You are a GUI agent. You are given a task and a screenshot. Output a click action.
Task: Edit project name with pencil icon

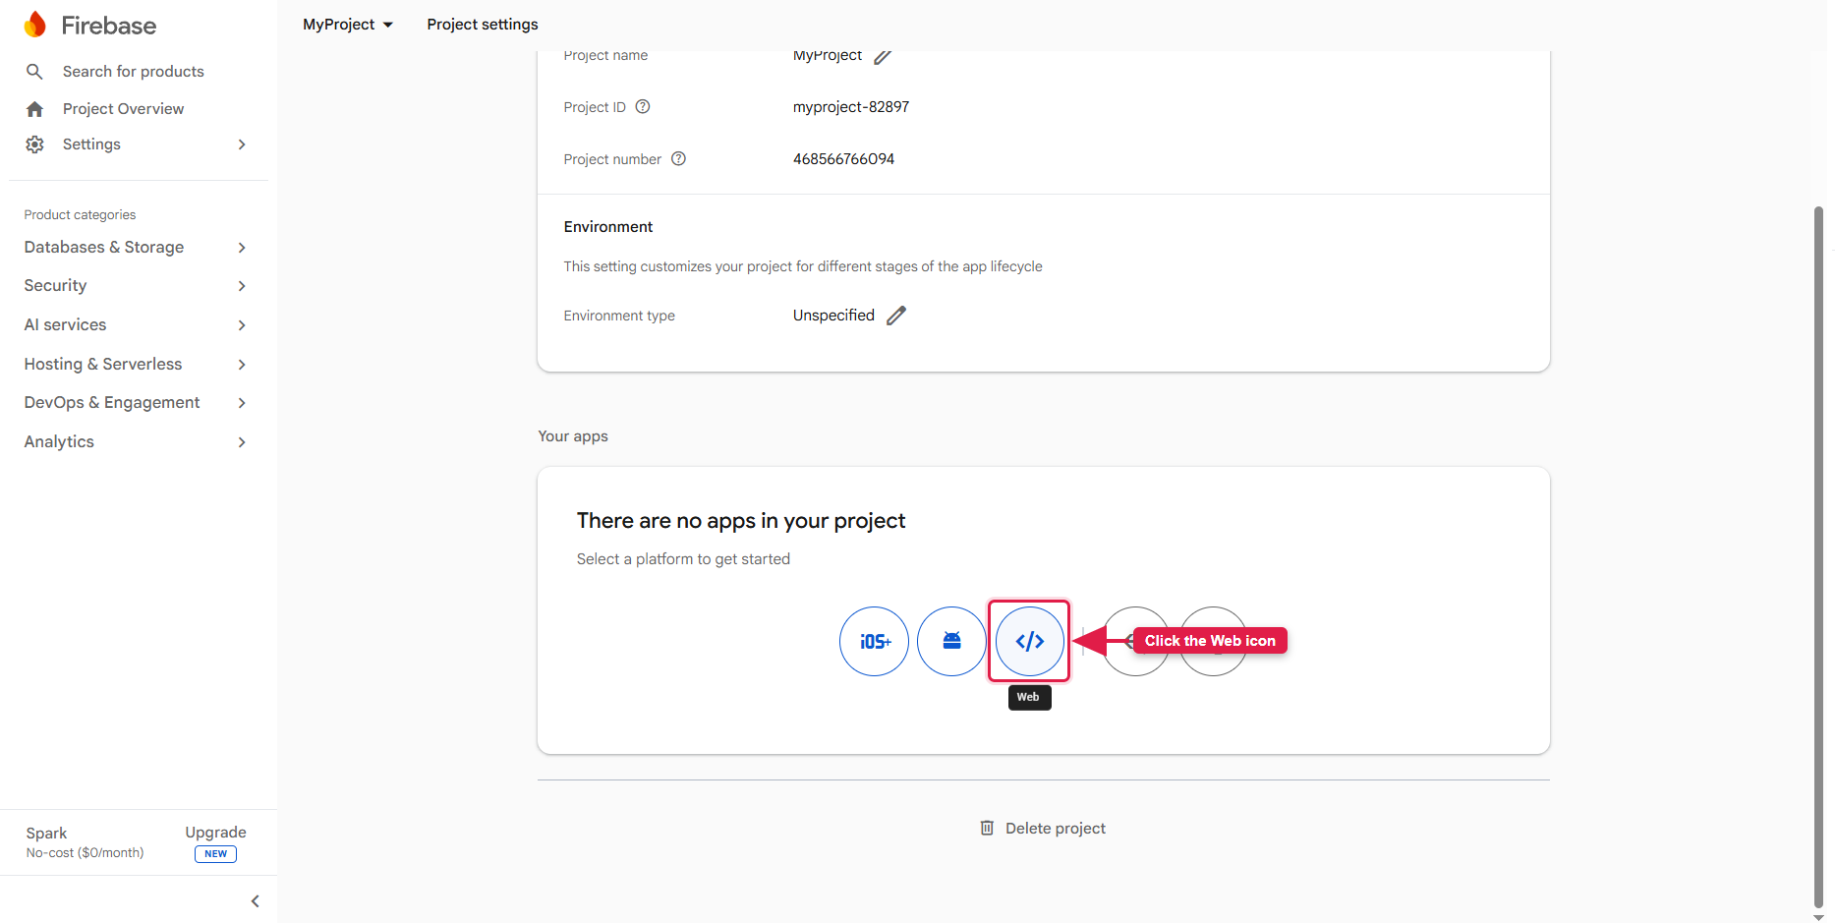pyautogui.click(x=883, y=56)
